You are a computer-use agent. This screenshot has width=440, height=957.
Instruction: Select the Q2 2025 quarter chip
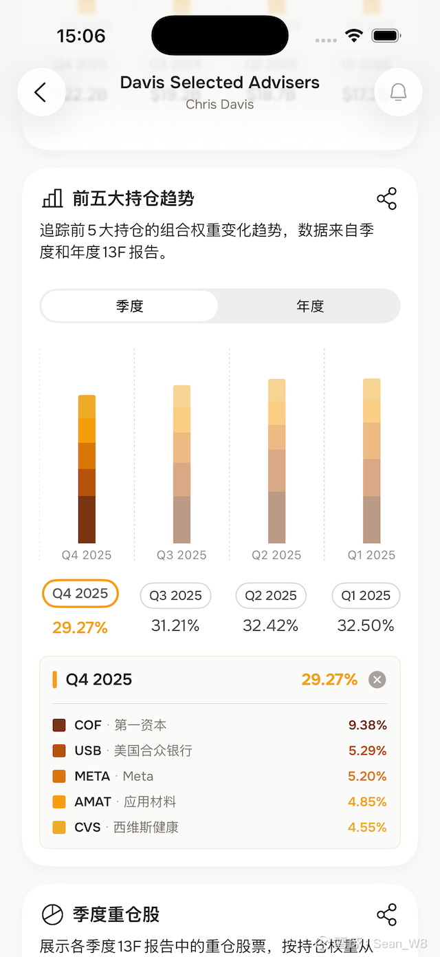(271, 596)
